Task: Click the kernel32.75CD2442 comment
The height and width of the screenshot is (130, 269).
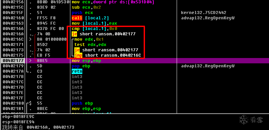Action: pyautogui.click(x=204, y=13)
